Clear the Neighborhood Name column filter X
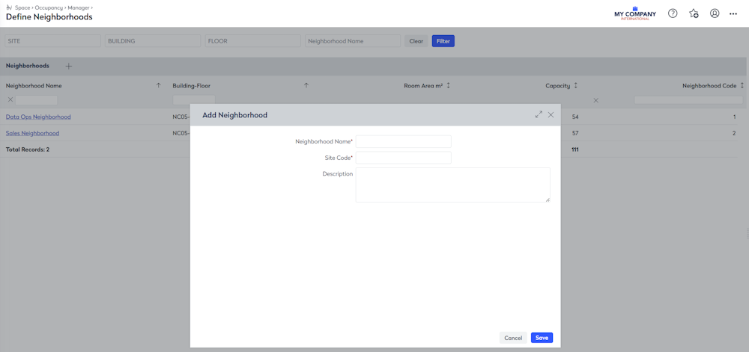Screen dimensions: 749x352 [x=10, y=100]
